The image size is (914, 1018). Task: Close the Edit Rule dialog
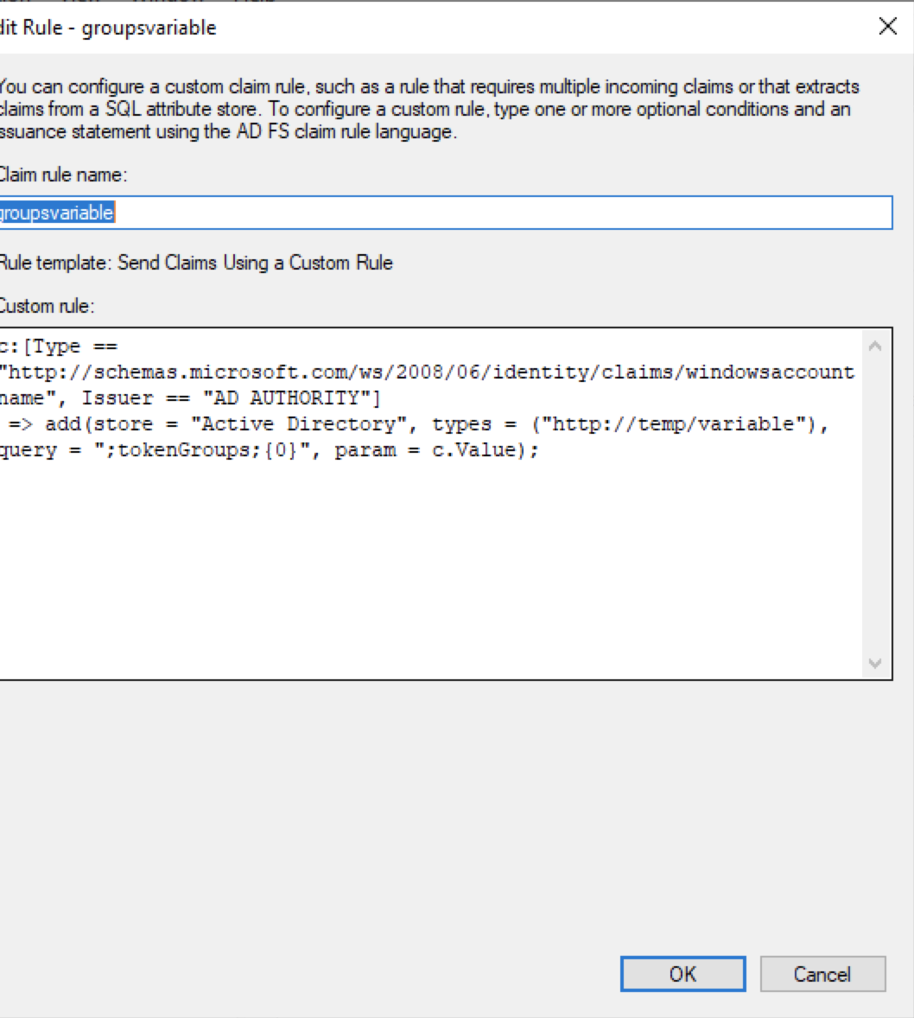(887, 27)
